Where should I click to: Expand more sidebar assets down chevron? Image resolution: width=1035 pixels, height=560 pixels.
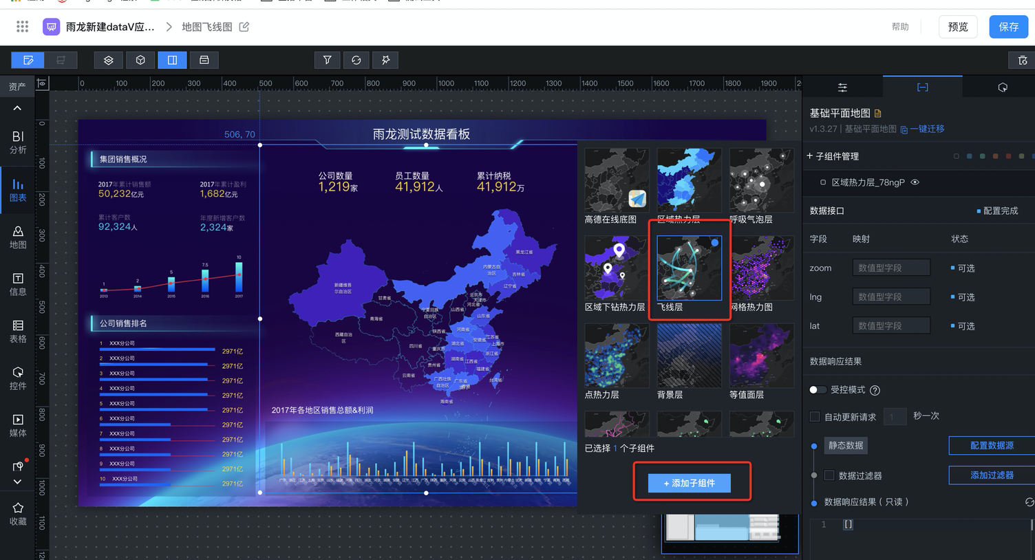pyautogui.click(x=17, y=482)
